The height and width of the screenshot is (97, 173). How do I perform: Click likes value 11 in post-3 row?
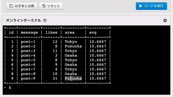pyautogui.click(x=55, y=51)
